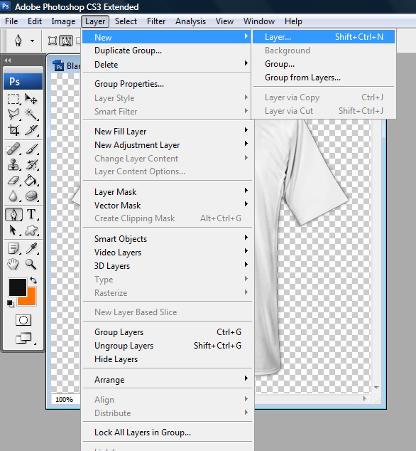This screenshot has height=451, width=416.
Task: Select the Eyedropper tool
Action: click(31, 248)
